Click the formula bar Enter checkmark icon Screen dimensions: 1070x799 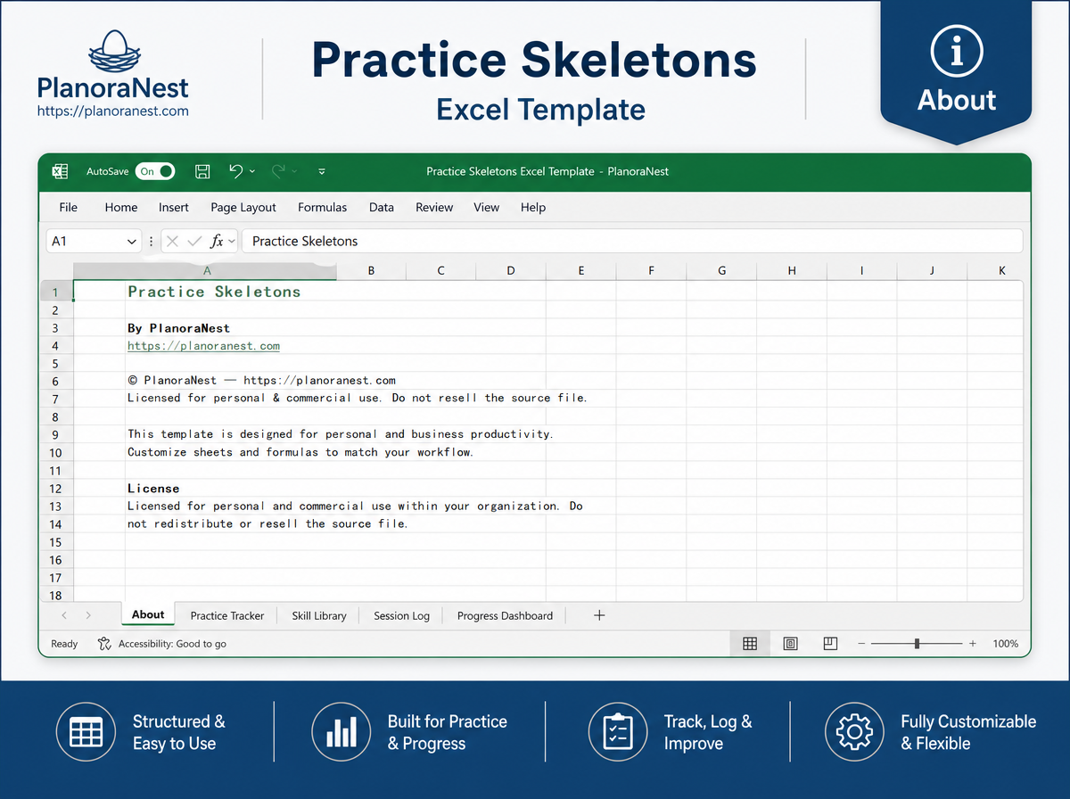(194, 241)
